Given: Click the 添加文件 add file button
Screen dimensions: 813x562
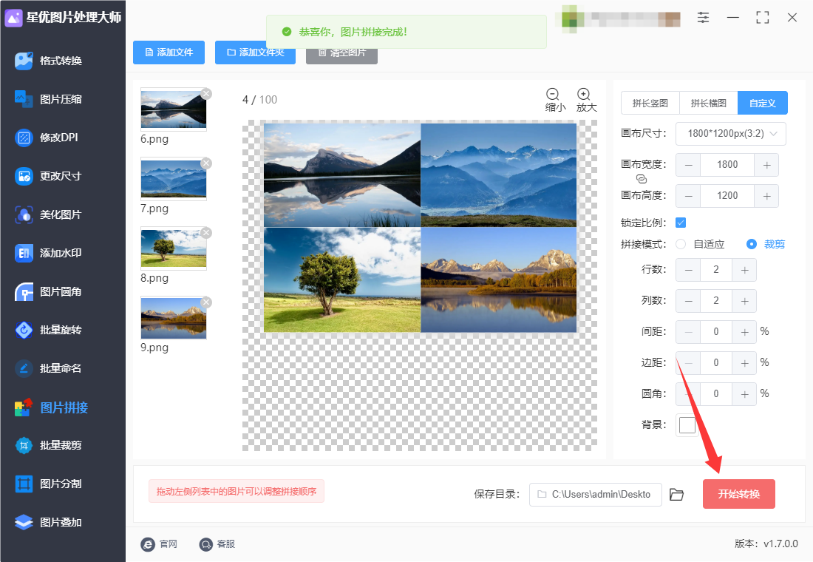Looking at the screenshot, I should pyautogui.click(x=169, y=53).
